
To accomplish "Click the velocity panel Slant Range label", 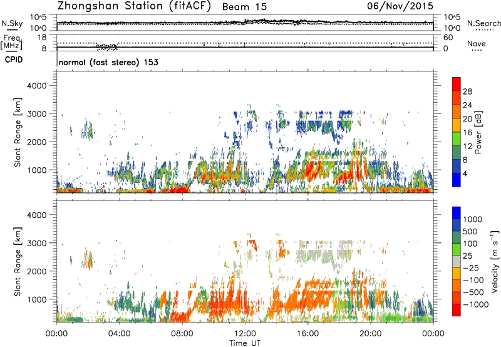I will pos(18,261).
